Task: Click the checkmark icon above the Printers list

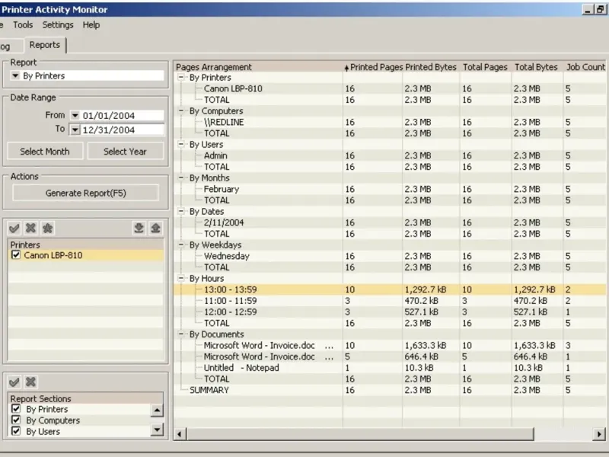Action: [x=14, y=228]
